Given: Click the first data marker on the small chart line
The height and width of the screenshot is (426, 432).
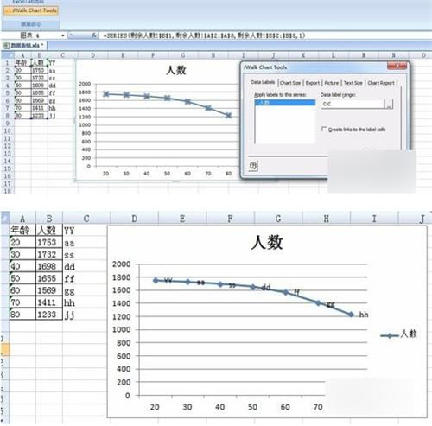Looking at the screenshot, I should (x=106, y=94).
